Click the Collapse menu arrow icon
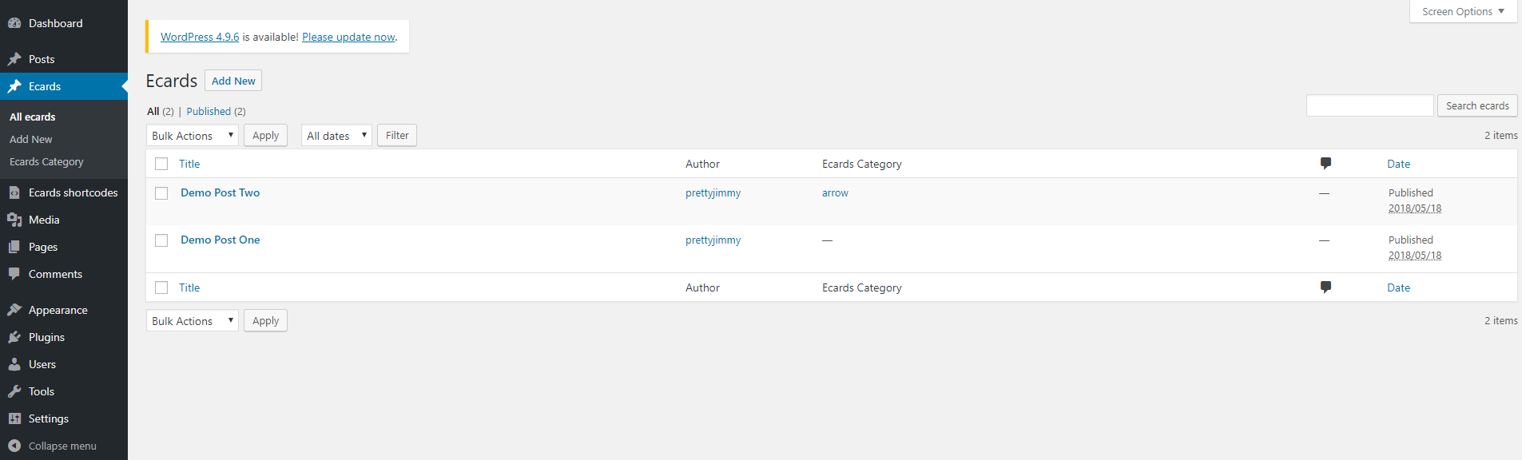This screenshot has width=1522, height=460. click(x=14, y=446)
